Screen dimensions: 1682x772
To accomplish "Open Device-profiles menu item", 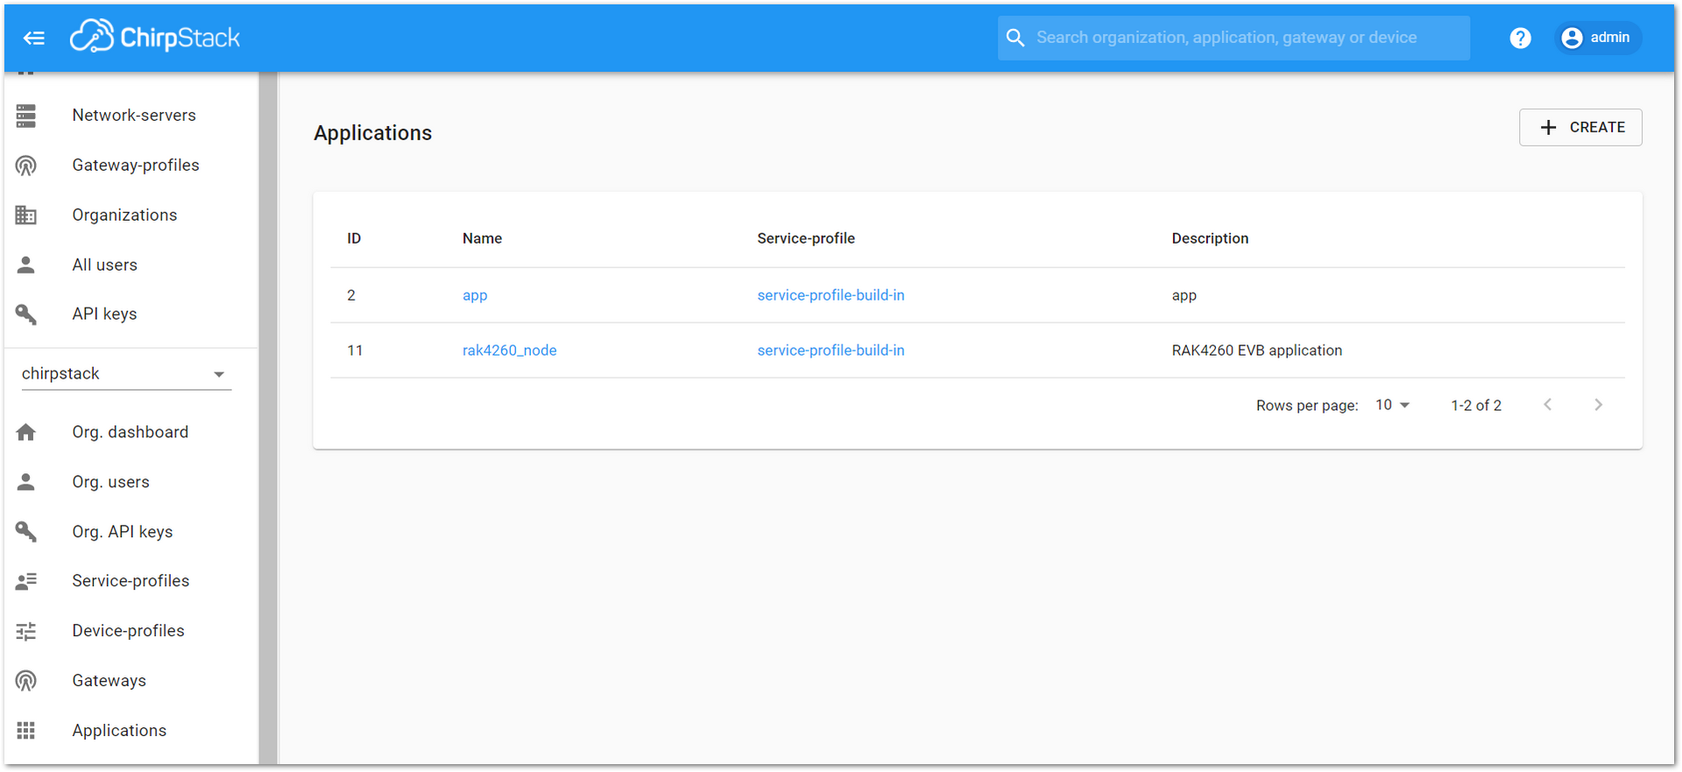I will coord(131,631).
